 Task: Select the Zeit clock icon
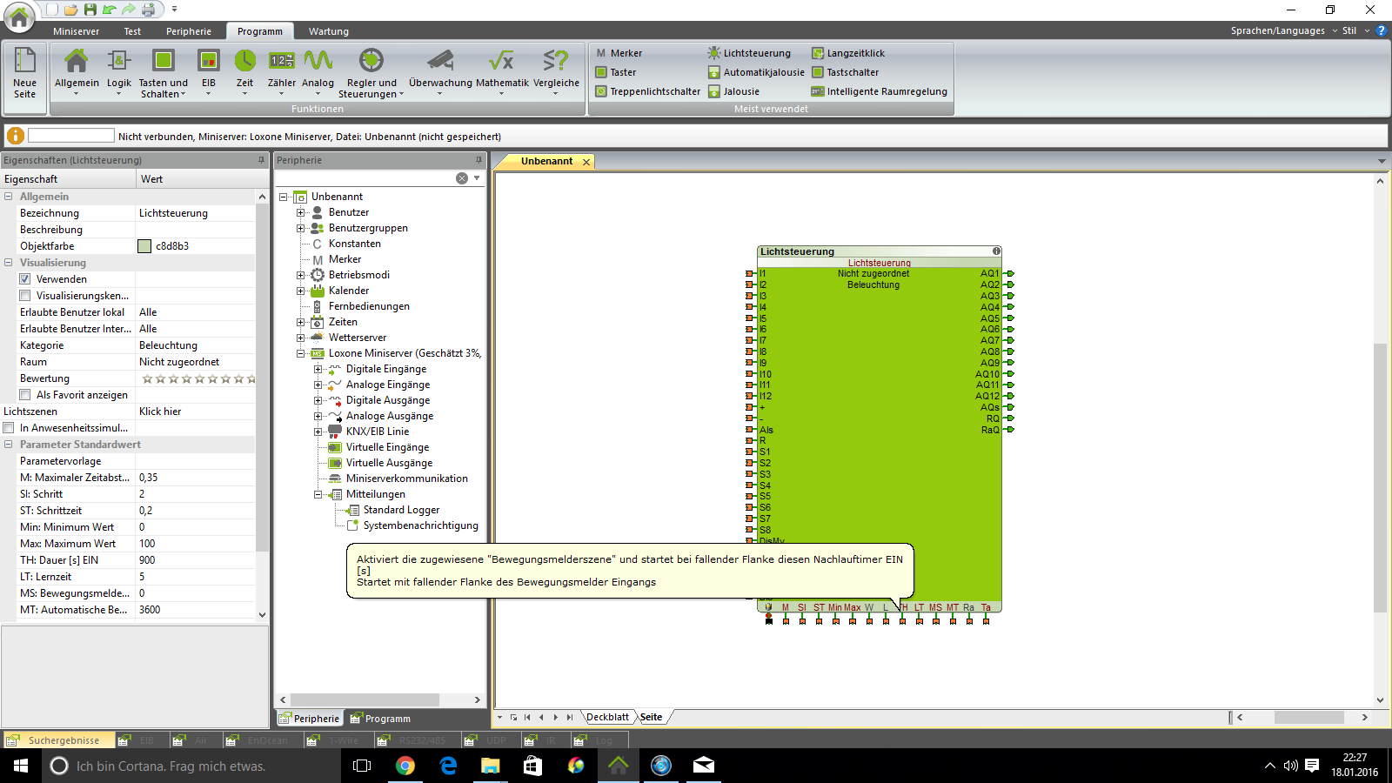[245, 61]
